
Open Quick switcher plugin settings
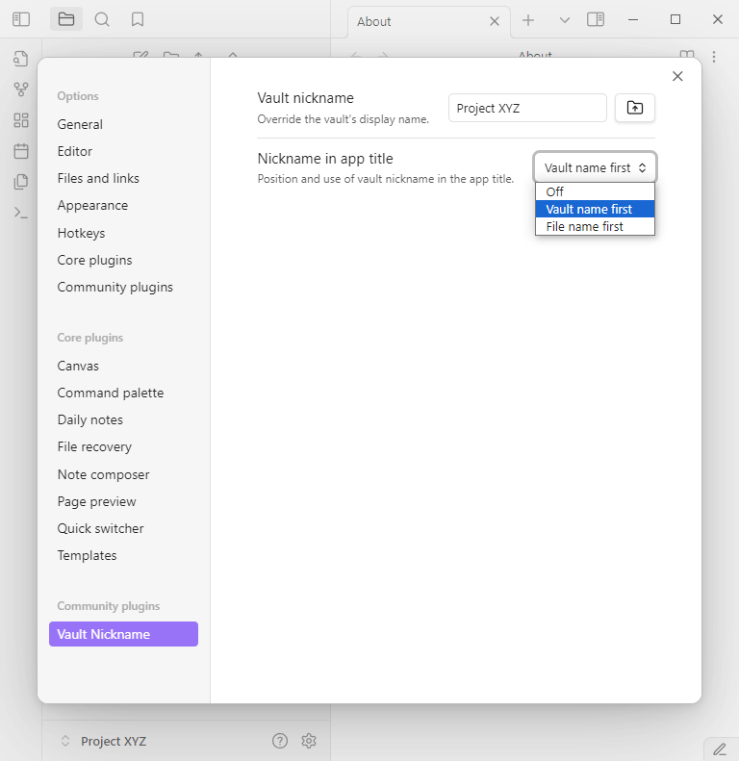point(123,528)
